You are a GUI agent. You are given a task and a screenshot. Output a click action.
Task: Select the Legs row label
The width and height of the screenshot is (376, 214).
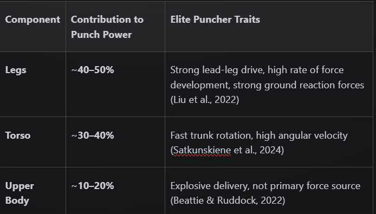(x=16, y=70)
